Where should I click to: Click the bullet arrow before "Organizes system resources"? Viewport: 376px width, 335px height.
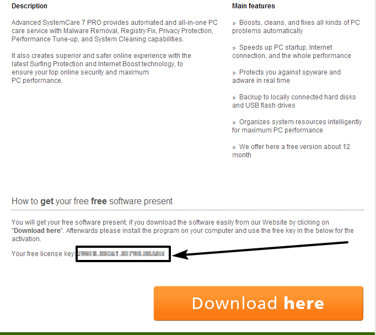(x=234, y=123)
